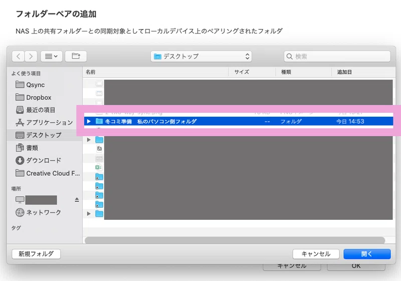Click the キャンセル button in file dialog
Screen dimensions: 401x281
tap(316, 254)
